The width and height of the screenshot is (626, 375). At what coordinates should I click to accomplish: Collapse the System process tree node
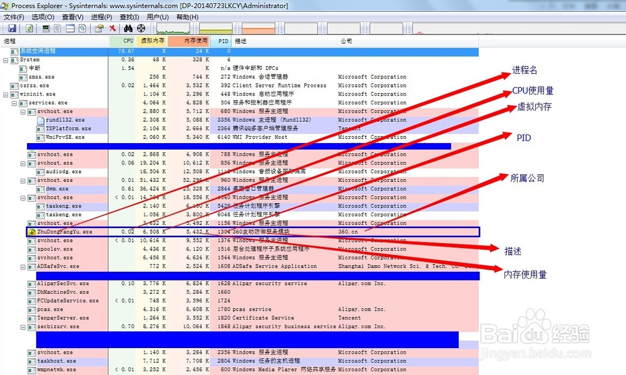click(6, 61)
